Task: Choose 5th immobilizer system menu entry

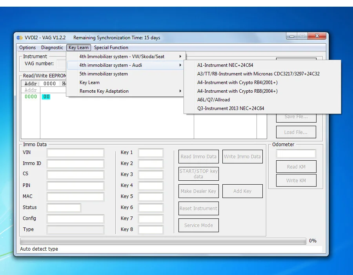Action: click(126, 74)
